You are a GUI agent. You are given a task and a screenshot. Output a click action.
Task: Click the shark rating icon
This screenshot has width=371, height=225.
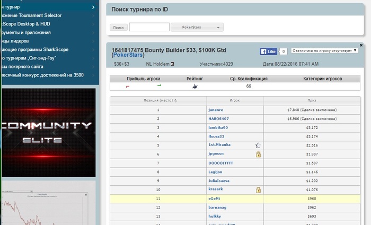[195, 86]
